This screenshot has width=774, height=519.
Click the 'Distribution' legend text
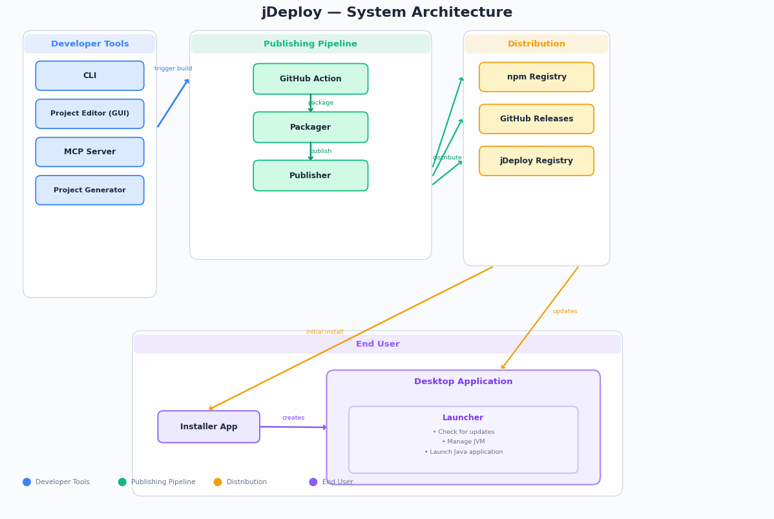coord(247,482)
